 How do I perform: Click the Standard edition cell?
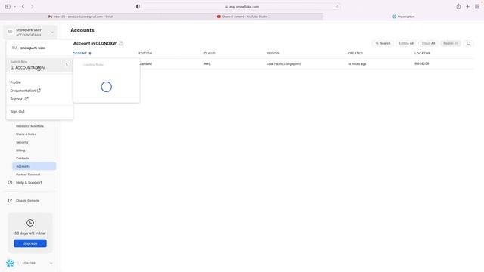pos(146,63)
